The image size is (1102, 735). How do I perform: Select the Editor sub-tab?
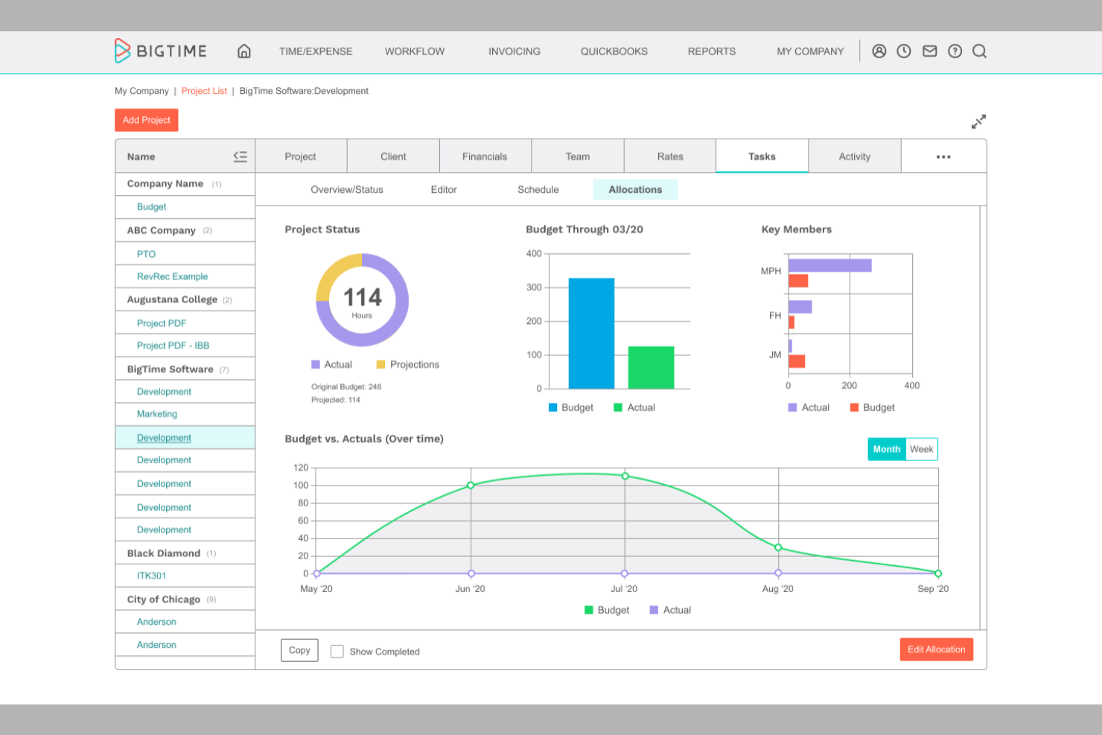click(444, 190)
